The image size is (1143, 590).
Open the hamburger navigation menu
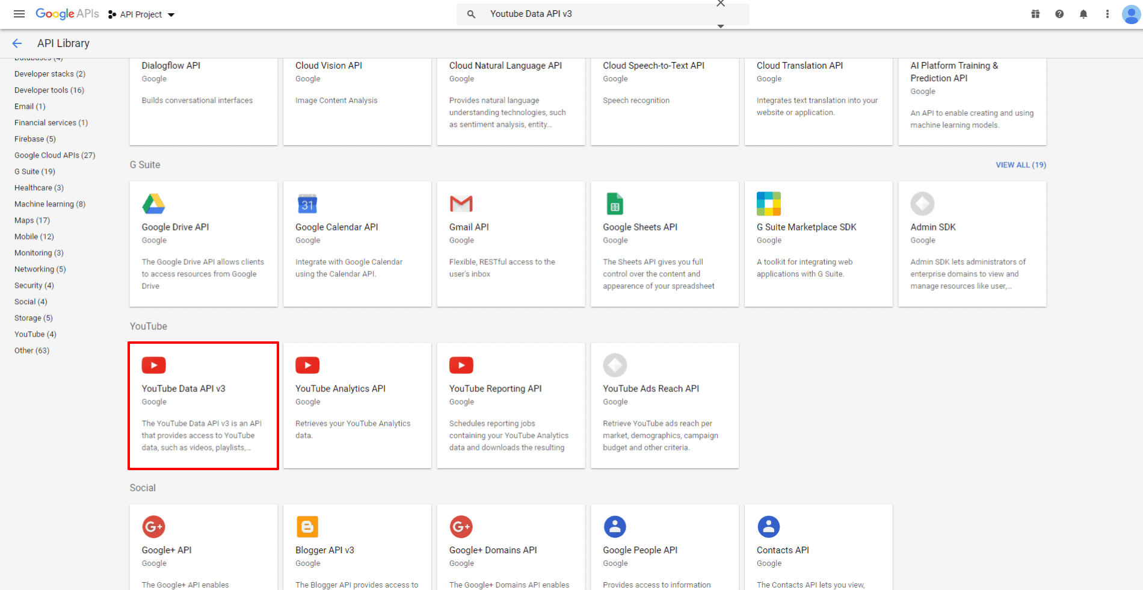[19, 14]
